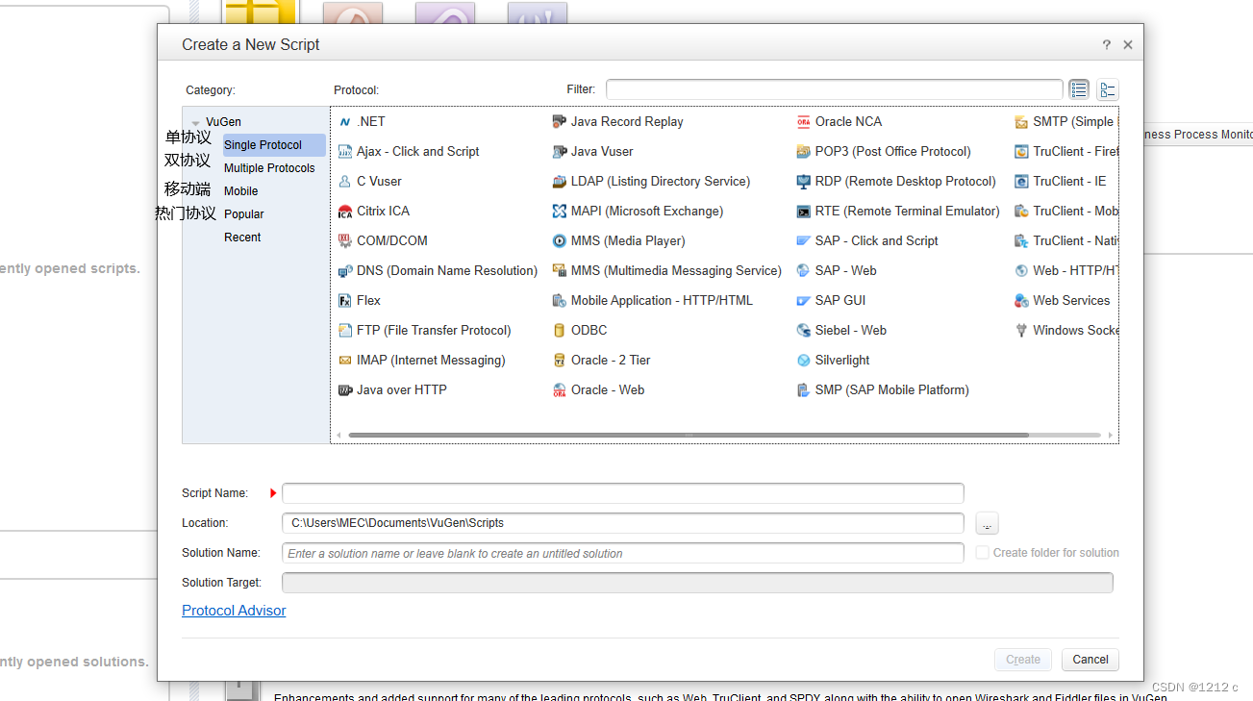Select the RTE (Remote Terminal Emulator) icon

click(804, 212)
